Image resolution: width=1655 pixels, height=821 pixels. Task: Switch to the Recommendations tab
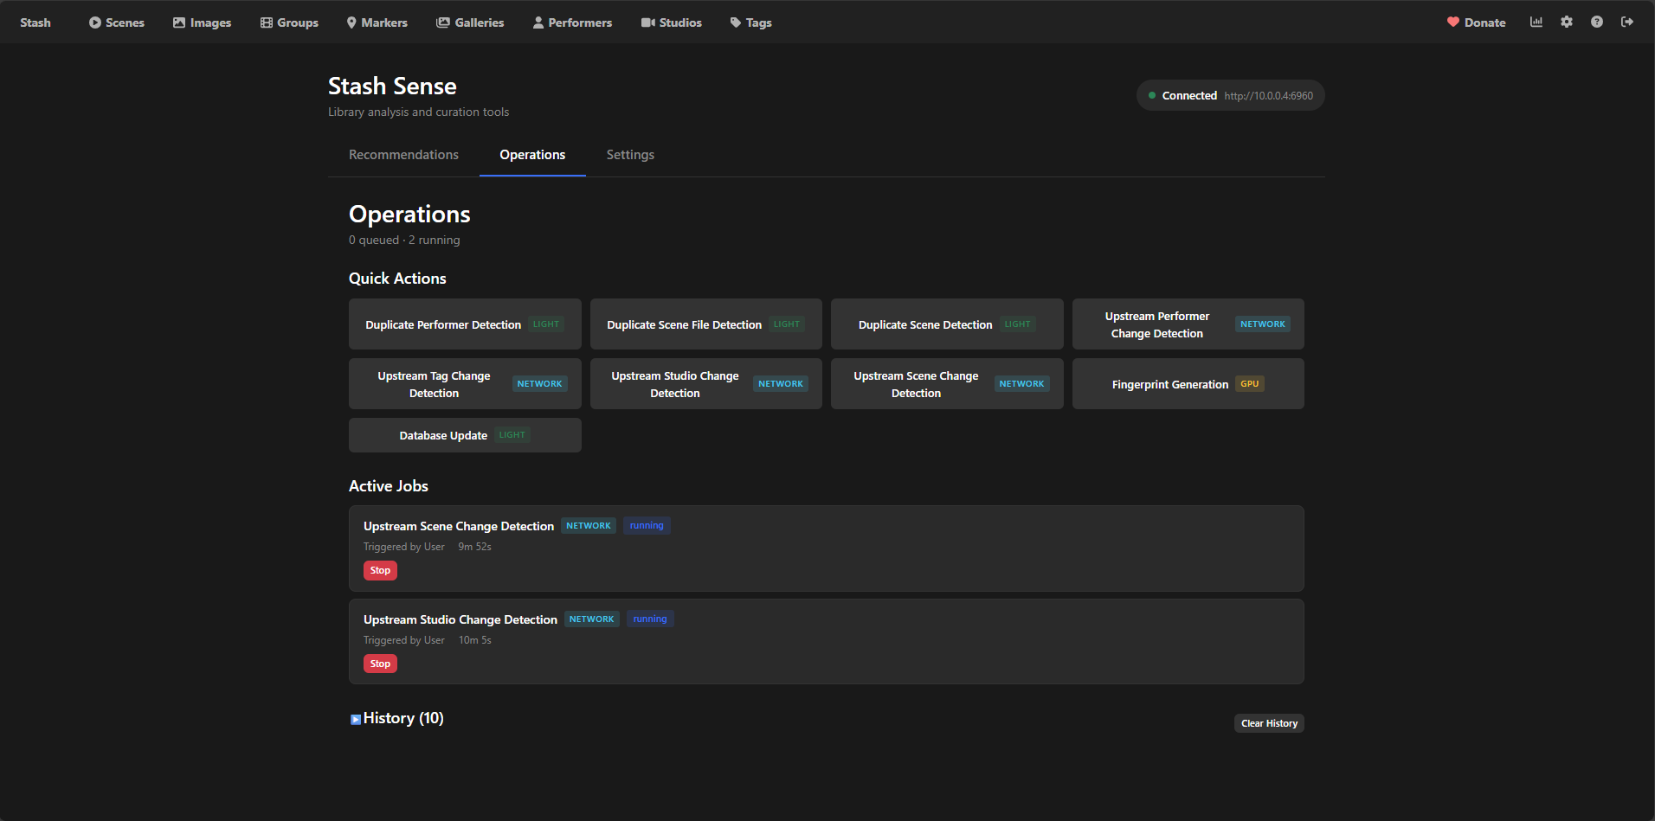point(403,155)
